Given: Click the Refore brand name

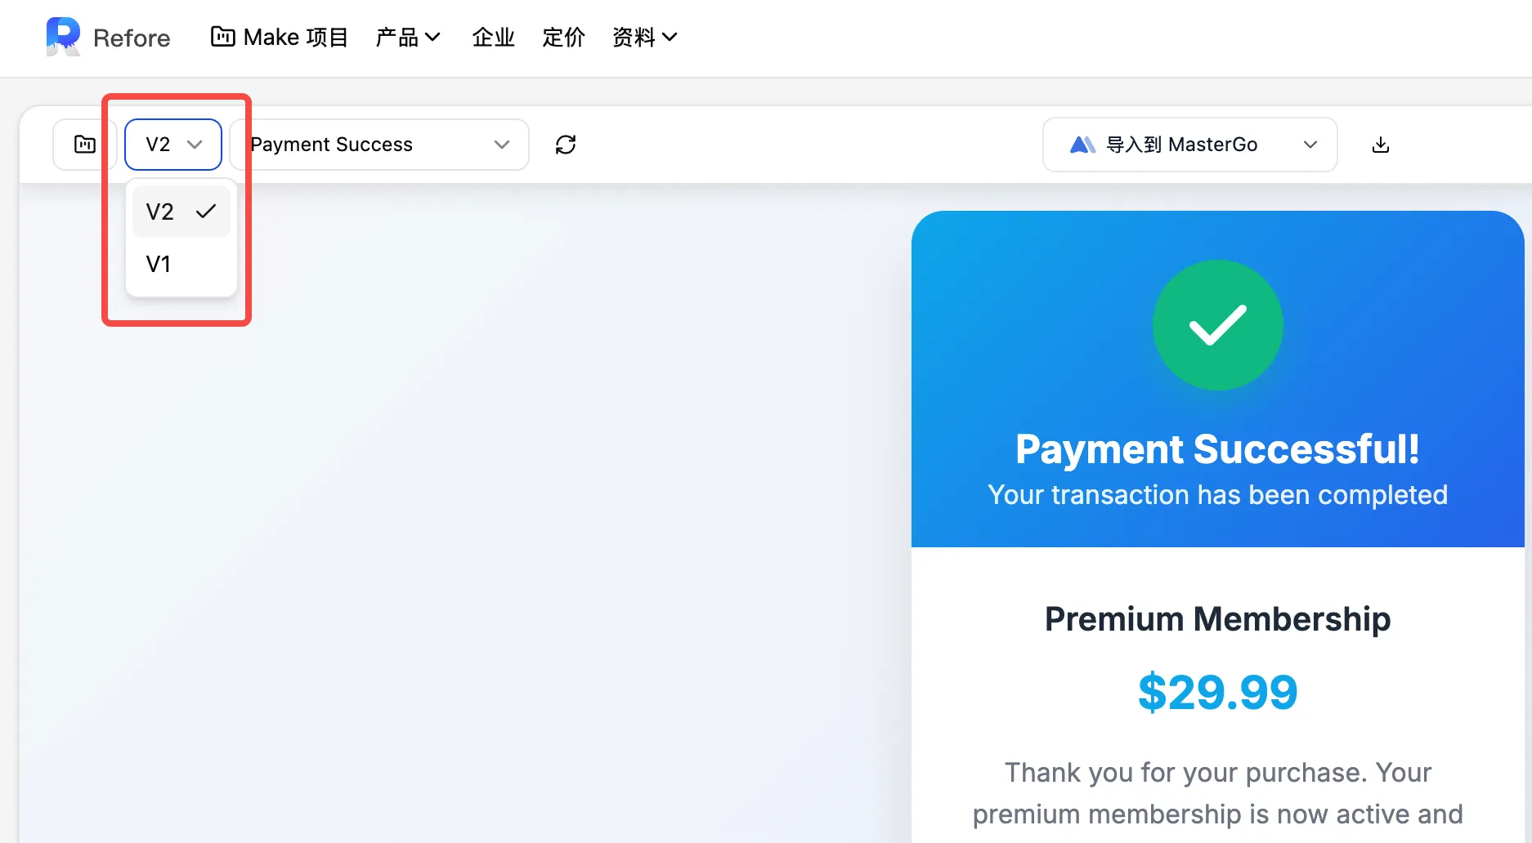Looking at the screenshot, I should (x=132, y=38).
